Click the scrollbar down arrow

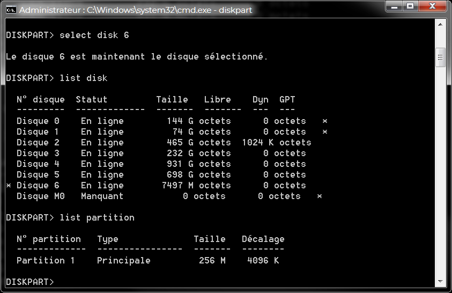tap(441, 282)
